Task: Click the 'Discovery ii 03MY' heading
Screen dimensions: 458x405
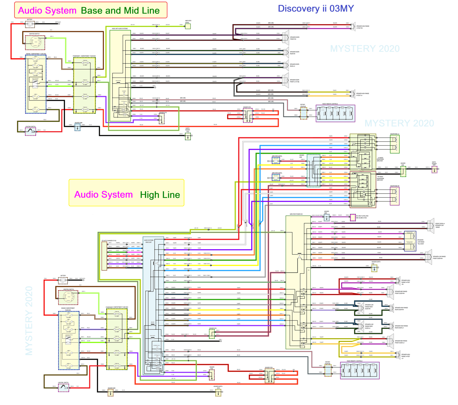Action: point(316,9)
